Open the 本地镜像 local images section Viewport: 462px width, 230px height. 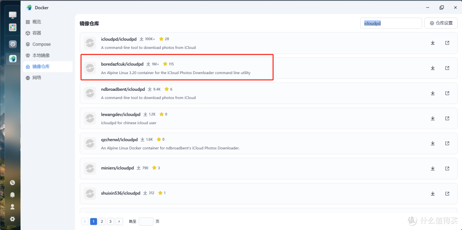48,55
